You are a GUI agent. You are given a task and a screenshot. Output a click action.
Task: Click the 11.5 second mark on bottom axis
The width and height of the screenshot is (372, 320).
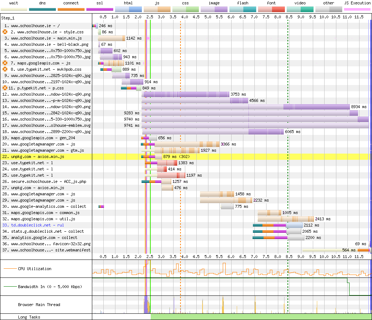tap(359, 257)
